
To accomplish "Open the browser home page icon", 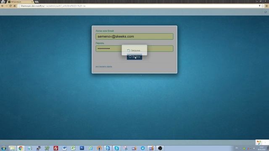I will pyautogui.click(x=15, y=6).
